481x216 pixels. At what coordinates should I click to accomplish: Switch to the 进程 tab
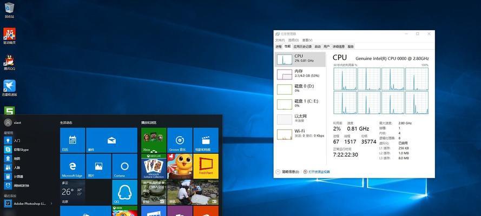[x=278, y=46]
